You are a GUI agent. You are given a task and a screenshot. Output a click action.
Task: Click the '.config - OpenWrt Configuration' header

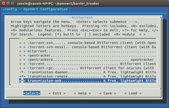[x=35, y=9]
